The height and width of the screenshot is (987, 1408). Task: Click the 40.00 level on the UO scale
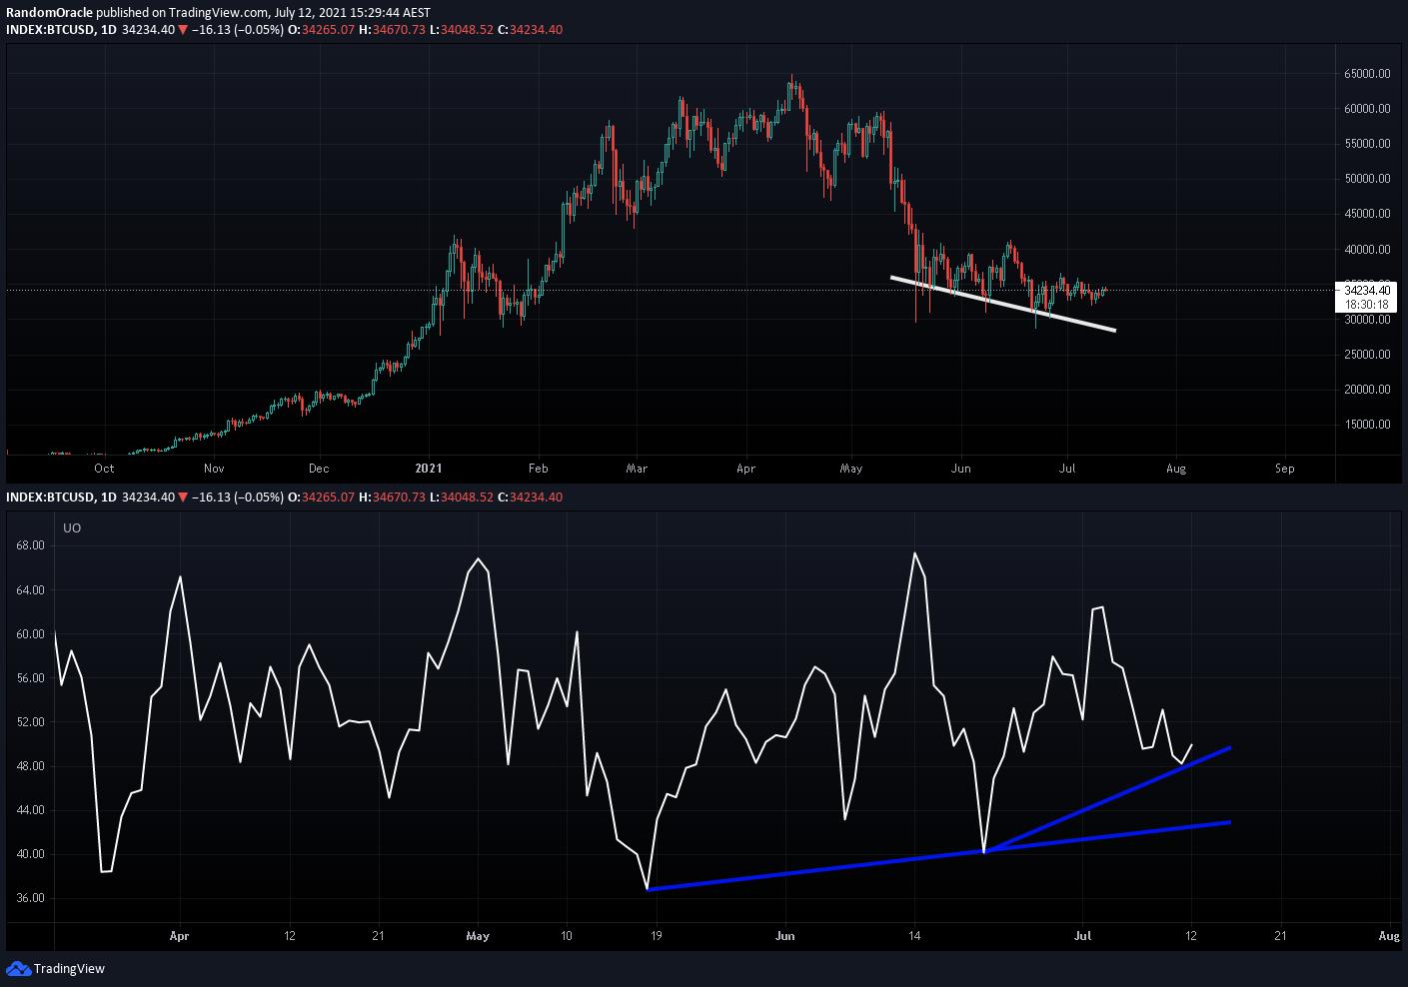pyautogui.click(x=30, y=854)
